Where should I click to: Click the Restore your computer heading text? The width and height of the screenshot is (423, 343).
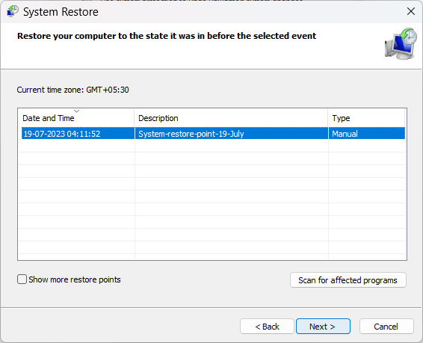[x=167, y=36]
